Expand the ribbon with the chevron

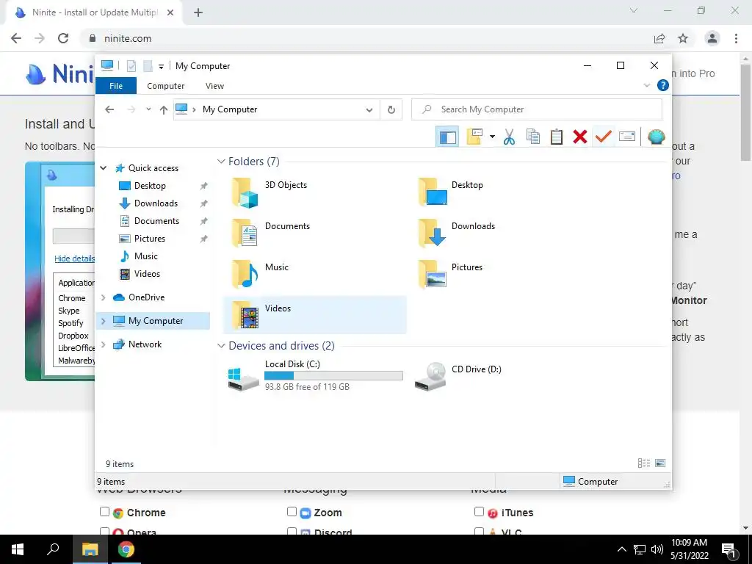click(646, 85)
